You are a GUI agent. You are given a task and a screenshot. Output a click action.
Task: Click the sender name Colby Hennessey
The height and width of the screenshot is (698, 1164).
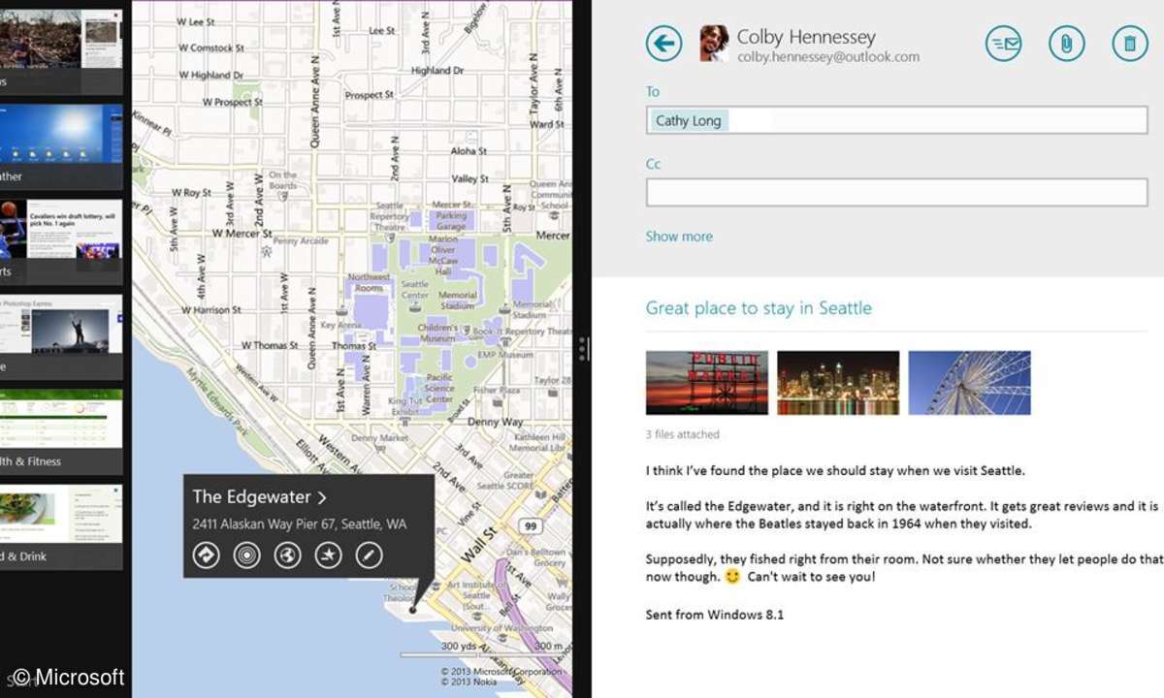pos(806,37)
